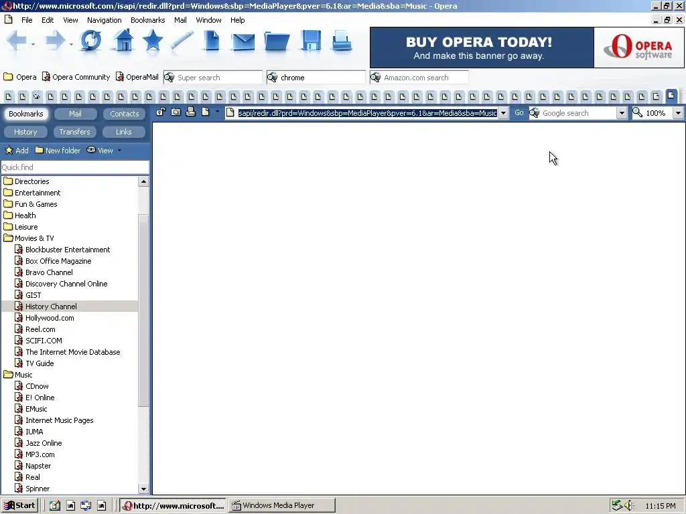The image size is (686, 514).
Task: Click the Buy Opera Today banner
Action: (482, 48)
